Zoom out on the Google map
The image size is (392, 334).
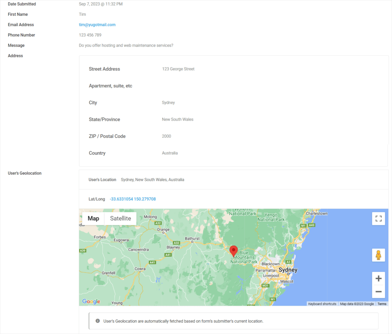378,291
